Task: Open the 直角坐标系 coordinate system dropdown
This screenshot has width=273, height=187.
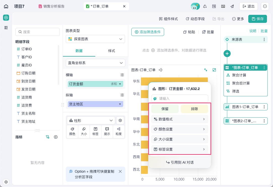Action: coord(95,63)
